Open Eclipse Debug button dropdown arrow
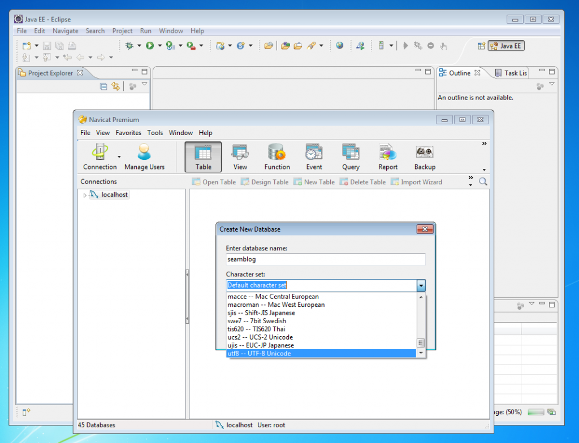The height and width of the screenshot is (443, 579). pyautogui.click(x=139, y=46)
